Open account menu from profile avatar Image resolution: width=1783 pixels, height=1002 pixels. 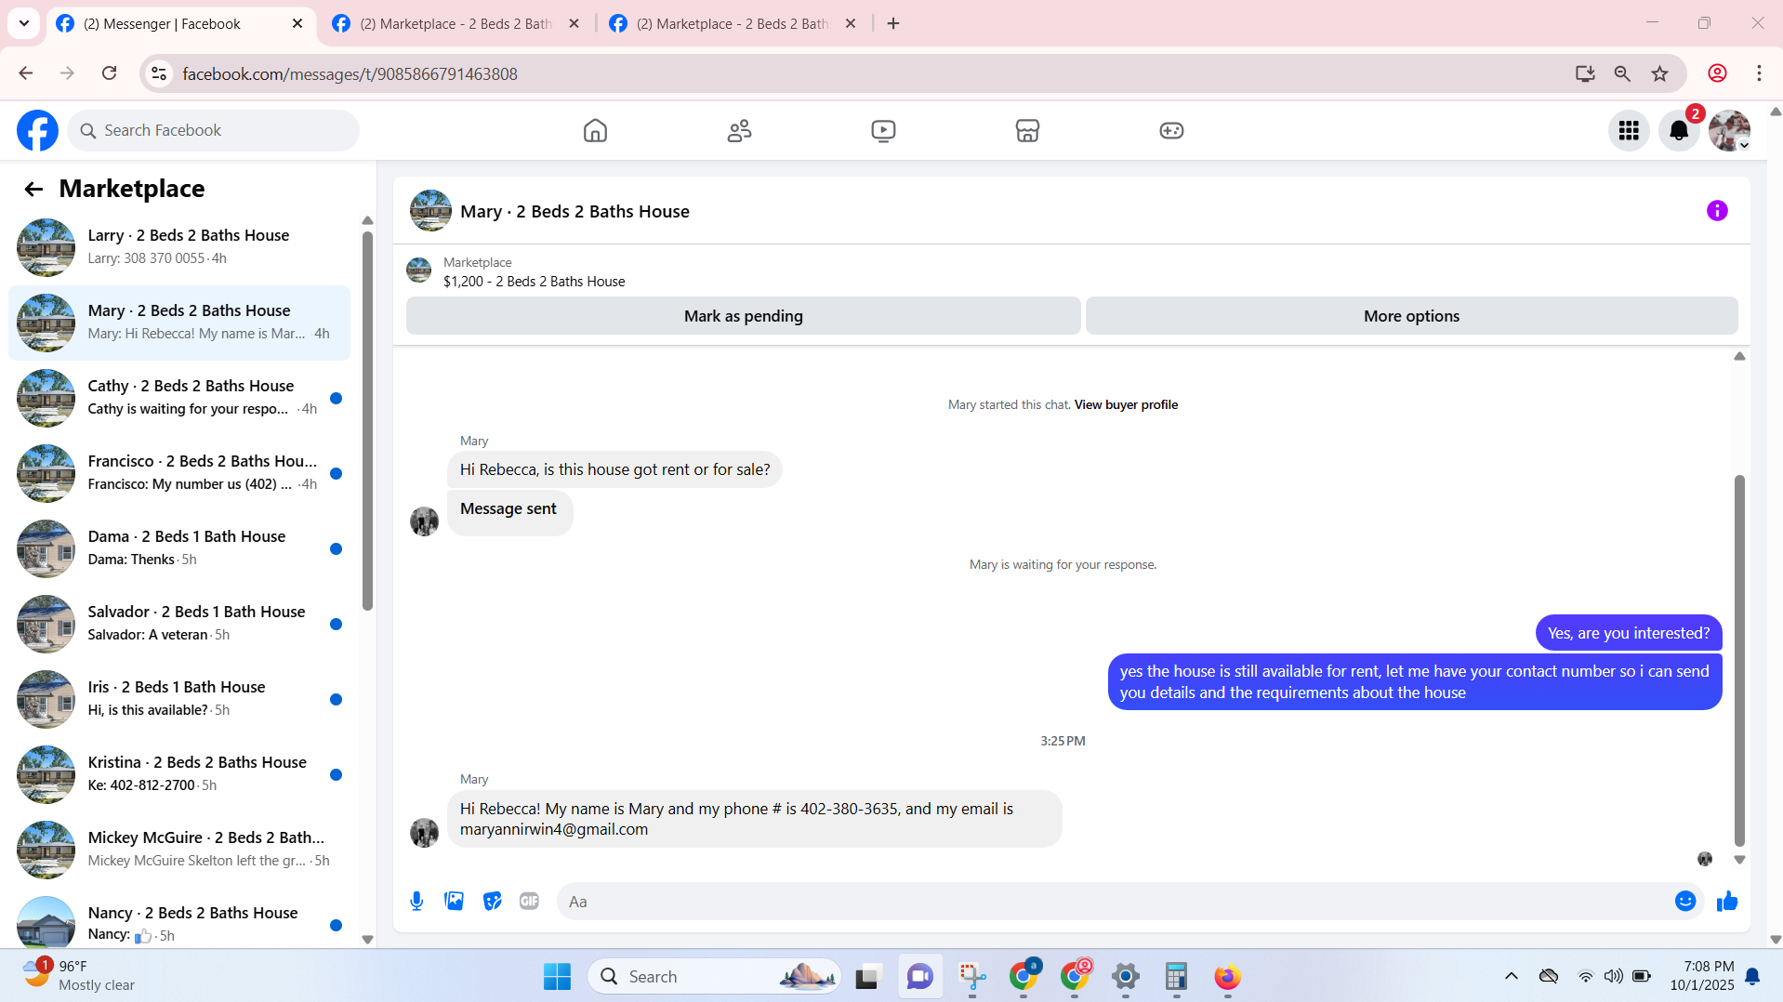1729,131
